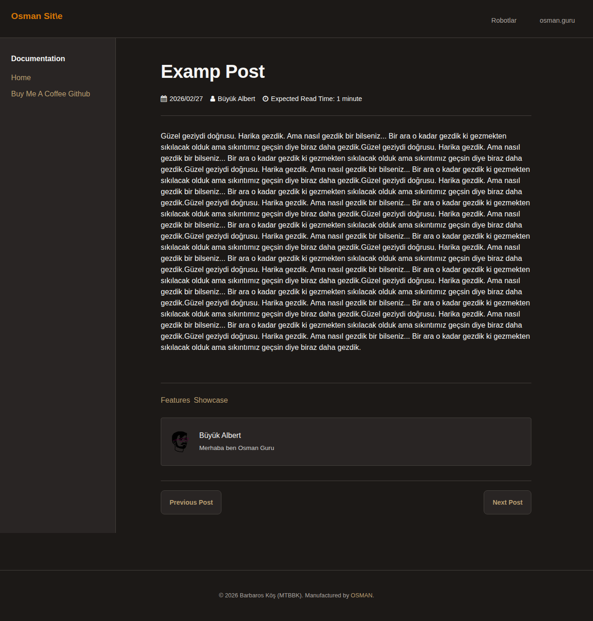
Task: Click the calendar icon beside the post date
Action: 164,99
